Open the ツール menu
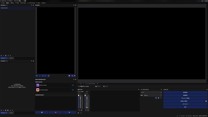This screenshot has height=117, width=208. point(38,3)
